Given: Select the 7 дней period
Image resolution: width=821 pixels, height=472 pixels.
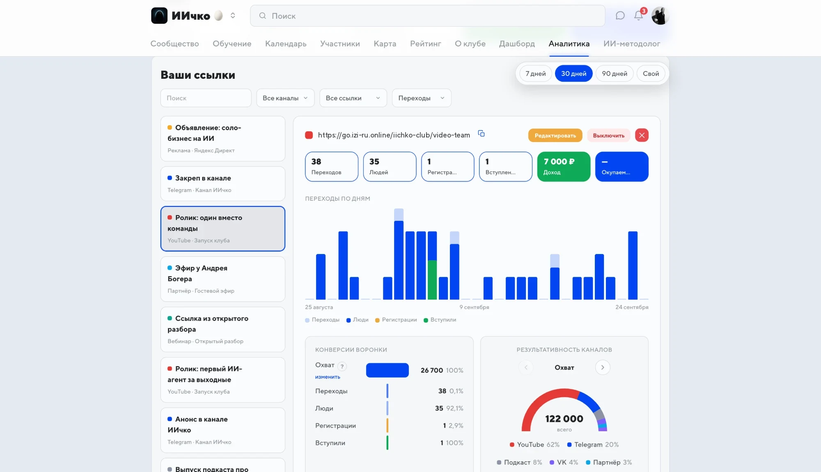Looking at the screenshot, I should pos(536,73).
